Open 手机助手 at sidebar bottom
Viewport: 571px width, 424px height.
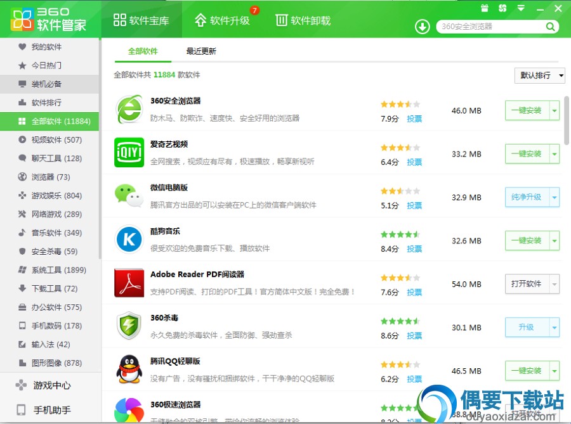point(51,410)
